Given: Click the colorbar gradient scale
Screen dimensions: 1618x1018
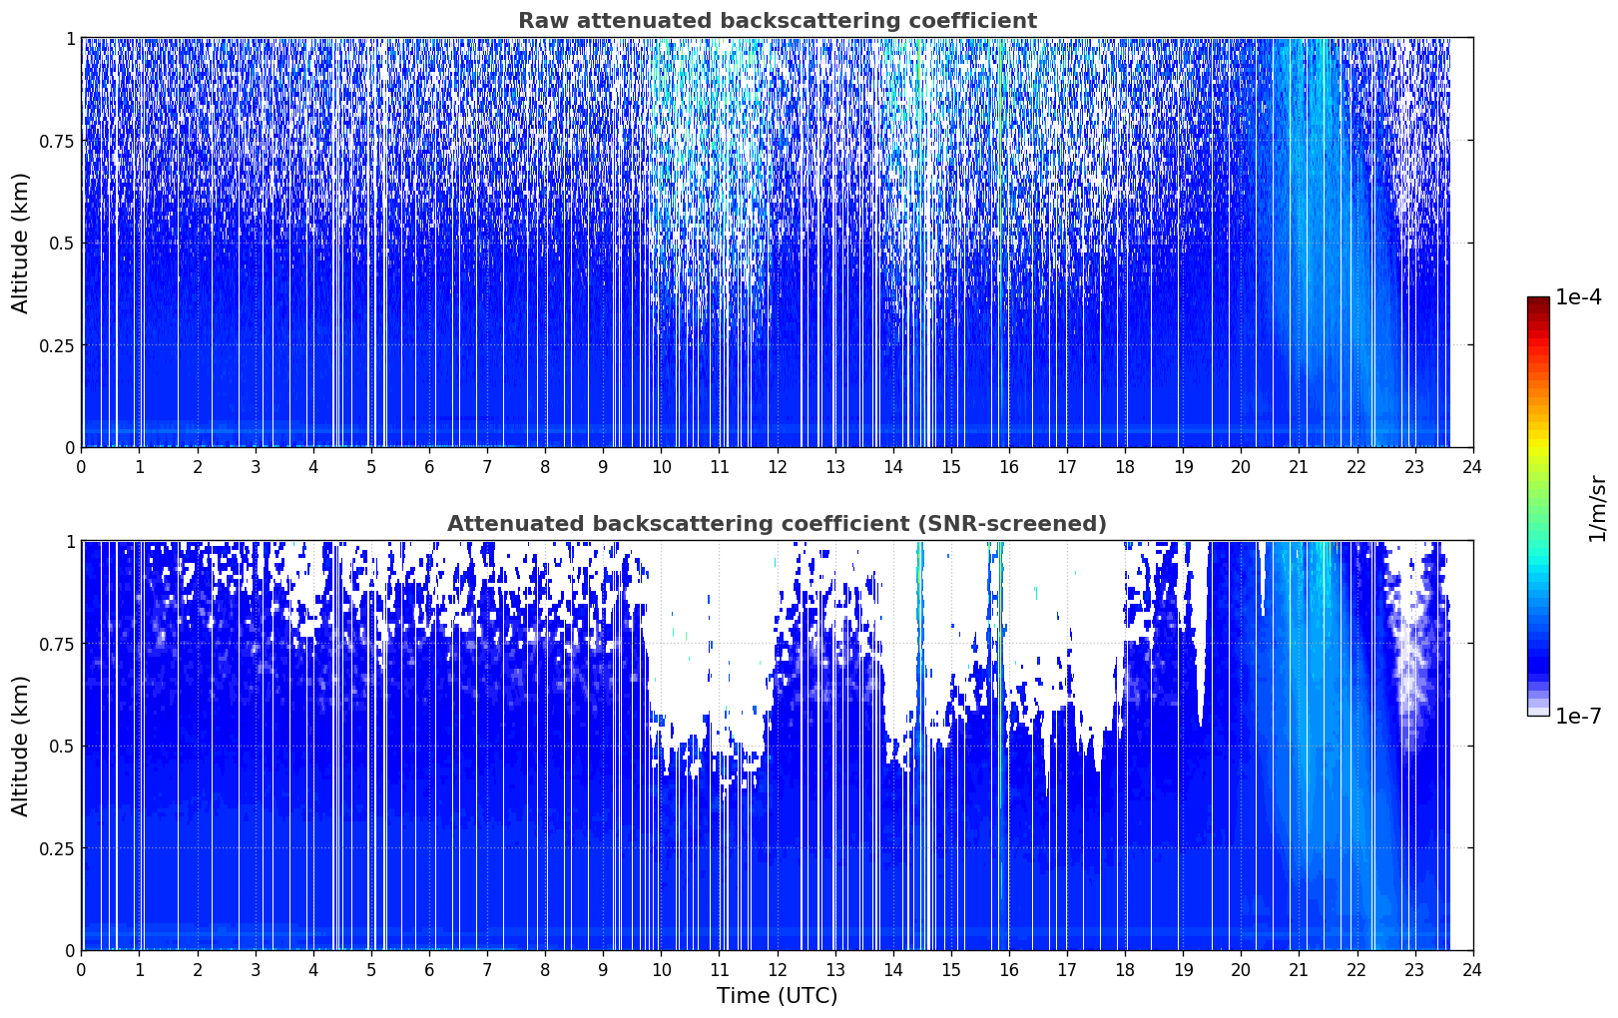Looking at the screenshot, I should (x=1538, y=506).
